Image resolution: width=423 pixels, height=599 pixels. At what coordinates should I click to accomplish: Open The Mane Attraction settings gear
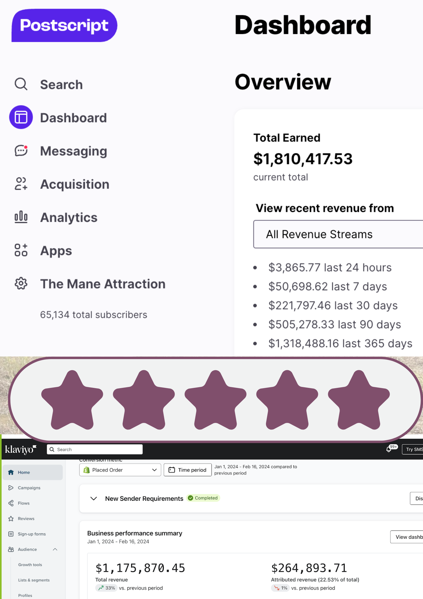[x=21, y=284]
